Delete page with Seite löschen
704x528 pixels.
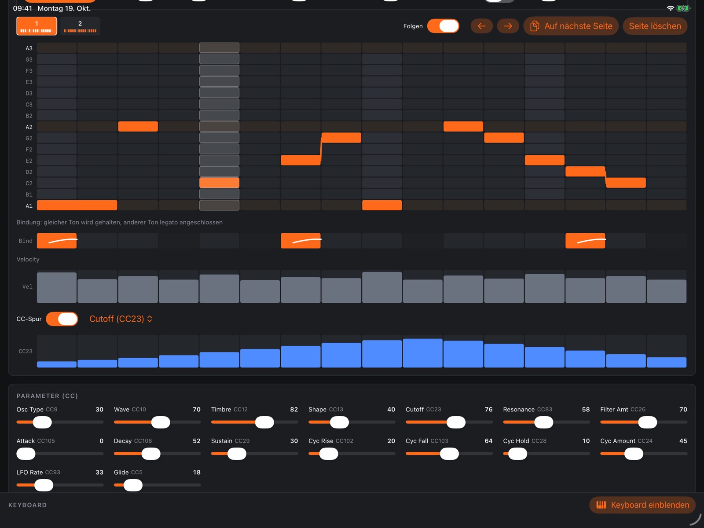[x=655, y=26]
